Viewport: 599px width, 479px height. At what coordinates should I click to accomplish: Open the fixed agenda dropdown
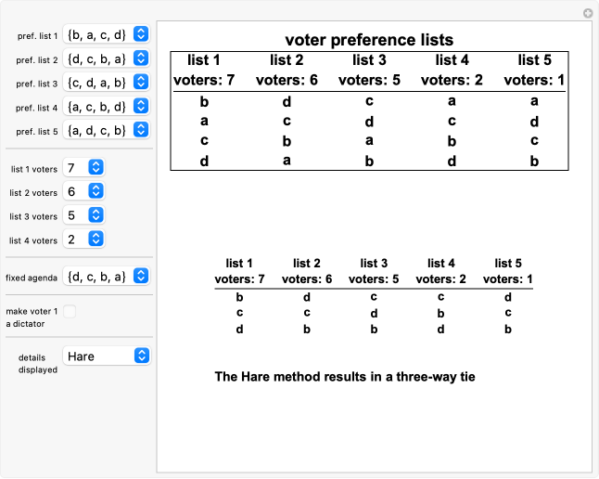(106, 276)
